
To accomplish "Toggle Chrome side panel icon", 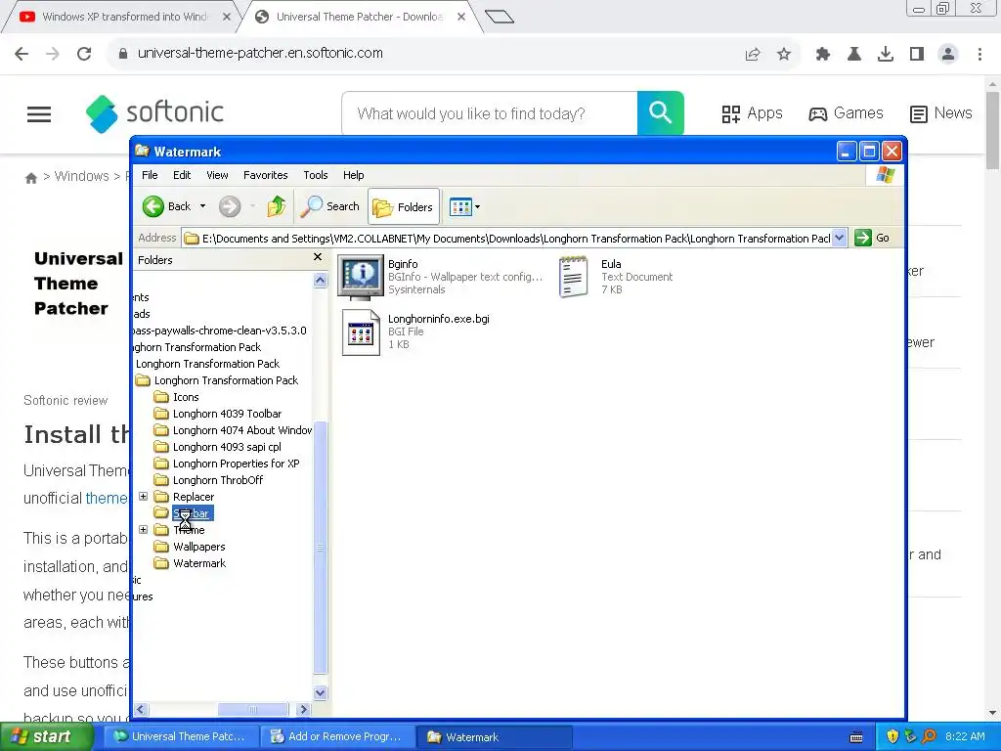I will [x=917, y=55].
